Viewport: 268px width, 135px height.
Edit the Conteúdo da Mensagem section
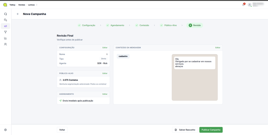[217, 48]
